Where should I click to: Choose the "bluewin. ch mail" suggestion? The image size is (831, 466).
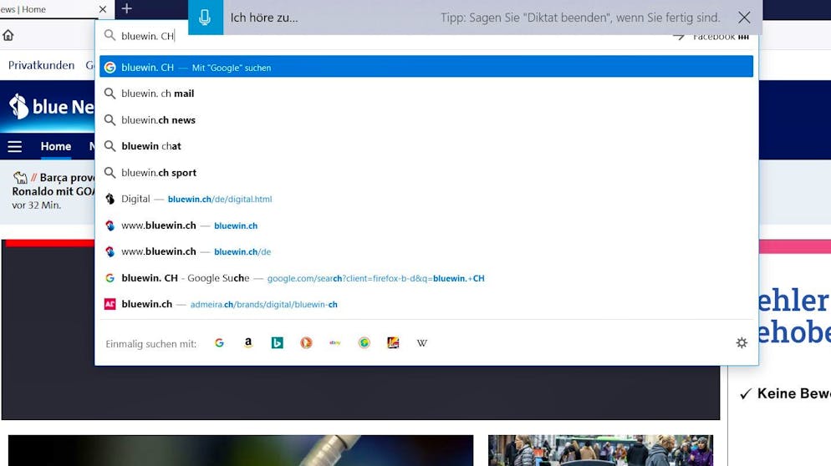click(x=426, y=94)
